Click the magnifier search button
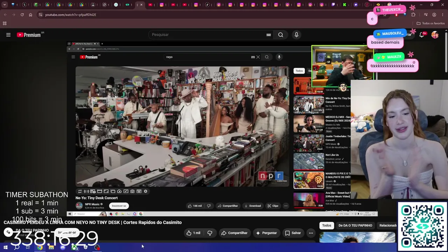 click(281, 35)
